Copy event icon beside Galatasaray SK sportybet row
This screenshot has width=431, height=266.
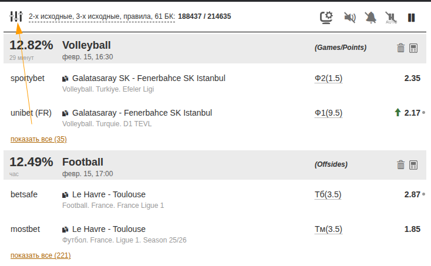[66, 79]
